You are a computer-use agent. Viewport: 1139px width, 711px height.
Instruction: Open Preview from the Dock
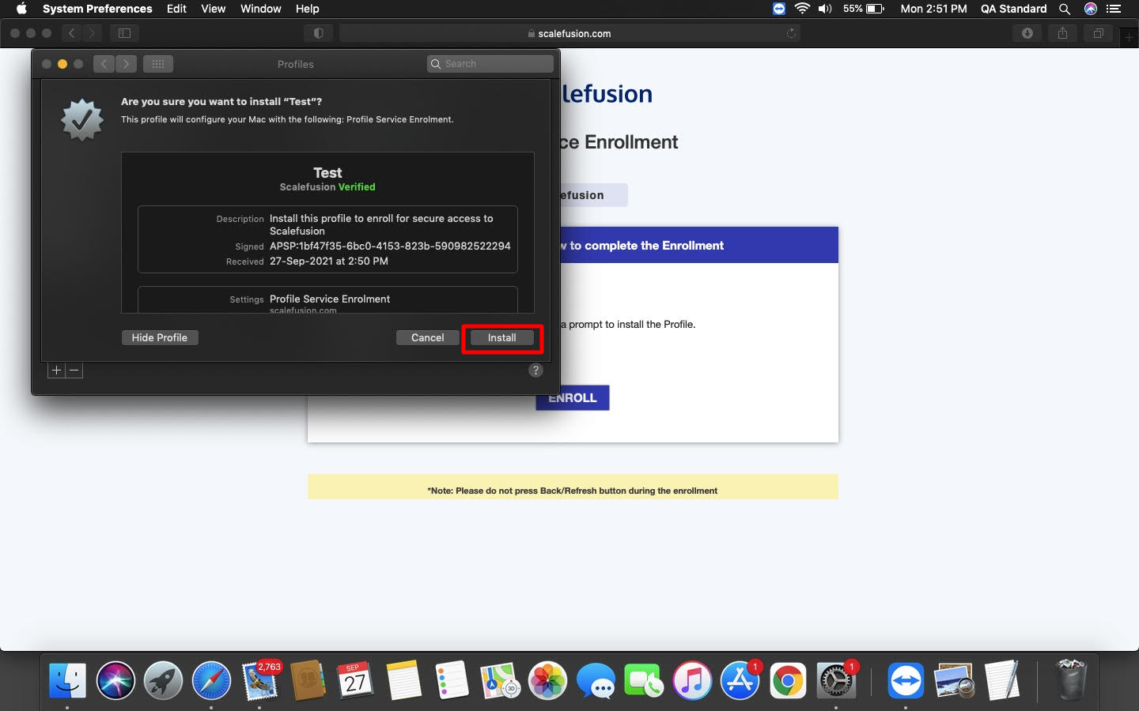pyautogui.click(x=954, y=680)
